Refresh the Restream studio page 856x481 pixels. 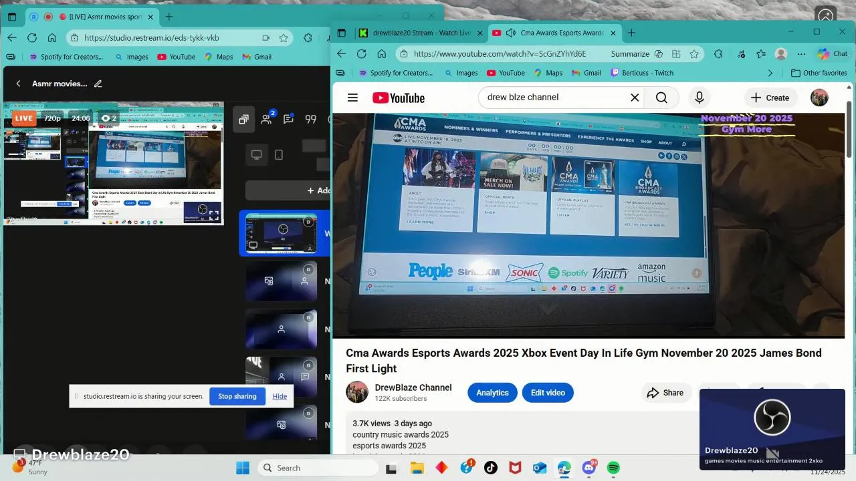click(32, 38)
